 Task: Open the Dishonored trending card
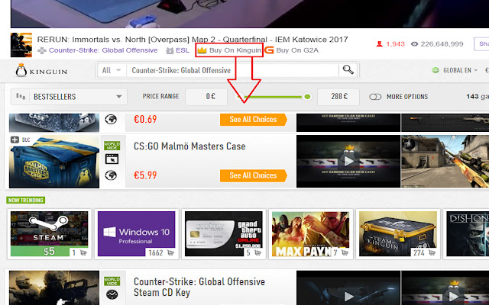(468, 234)
